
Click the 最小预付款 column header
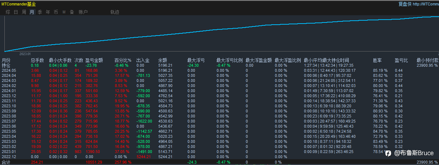[427, 60]
